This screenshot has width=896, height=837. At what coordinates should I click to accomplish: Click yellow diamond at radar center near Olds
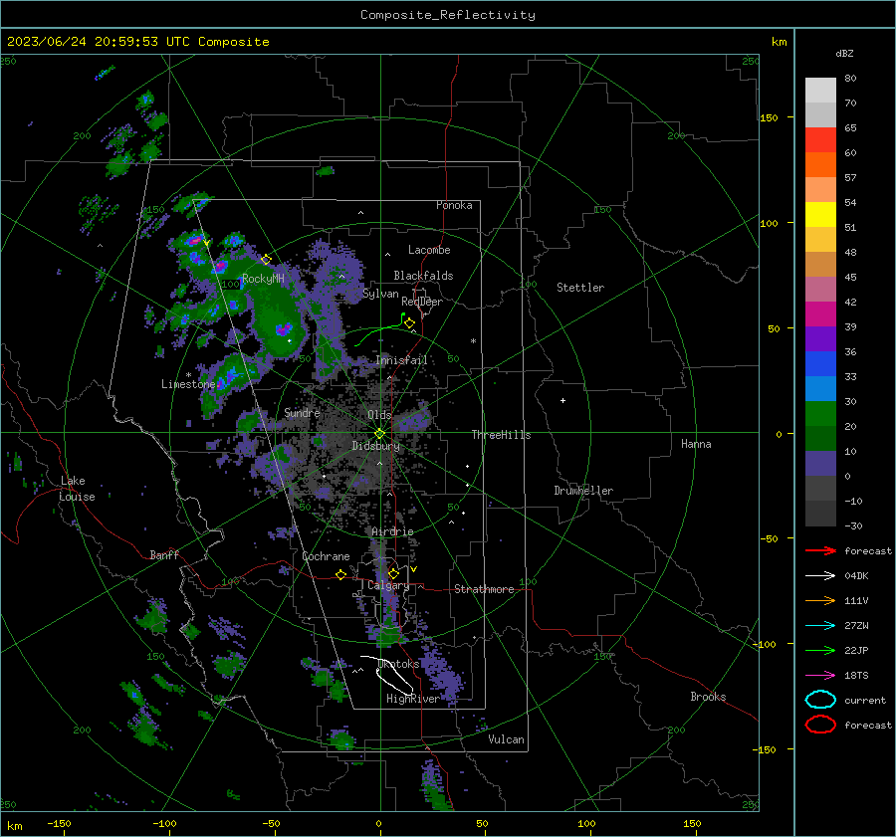pos(379,433)
